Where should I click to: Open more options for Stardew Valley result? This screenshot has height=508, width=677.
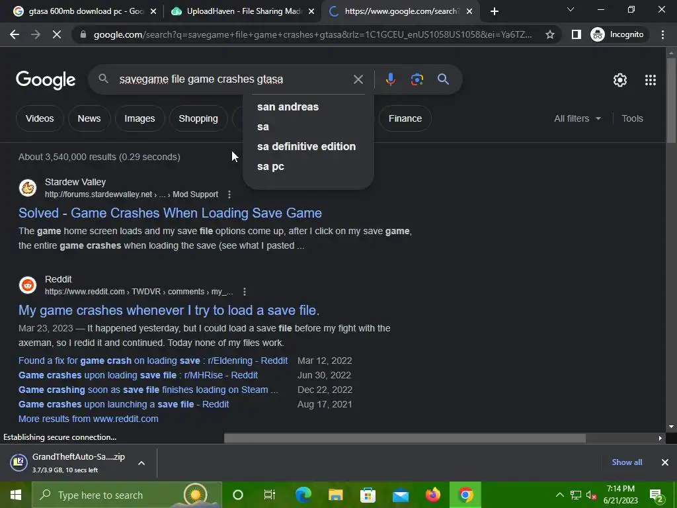pyautogui.click(x=229, y=194)
